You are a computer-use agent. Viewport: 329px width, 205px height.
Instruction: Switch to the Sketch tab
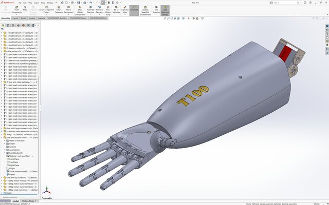[x=24, y=18]
